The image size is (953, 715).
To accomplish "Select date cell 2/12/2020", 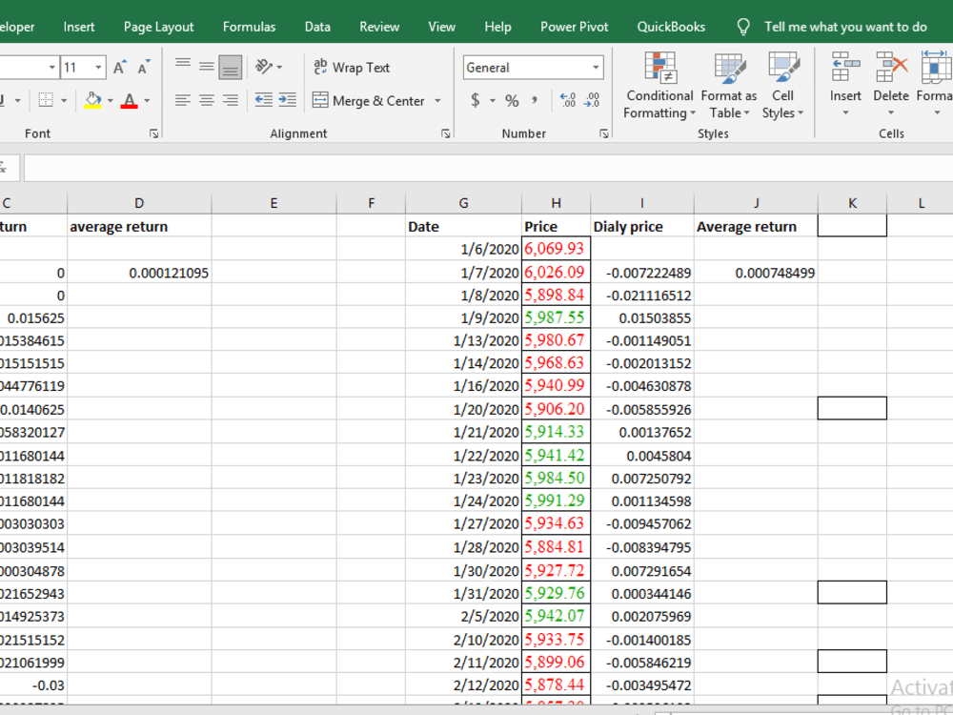I will pos(464,685).
